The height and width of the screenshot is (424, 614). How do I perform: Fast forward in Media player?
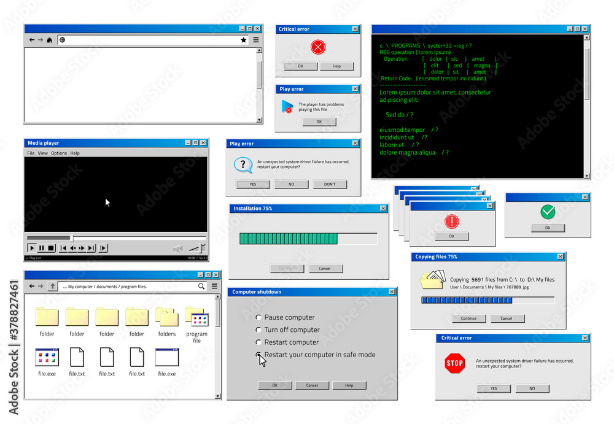(x=82, y=248)
